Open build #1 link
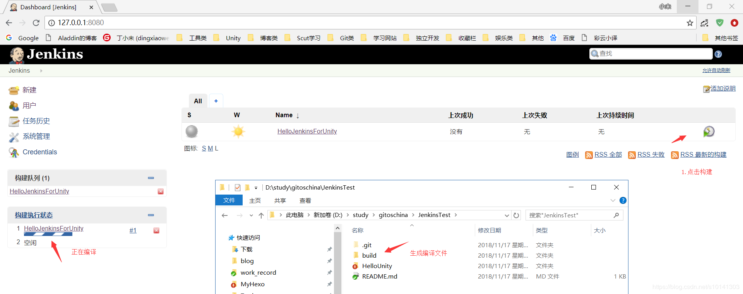The image size is (743, 294). [133, 231]
